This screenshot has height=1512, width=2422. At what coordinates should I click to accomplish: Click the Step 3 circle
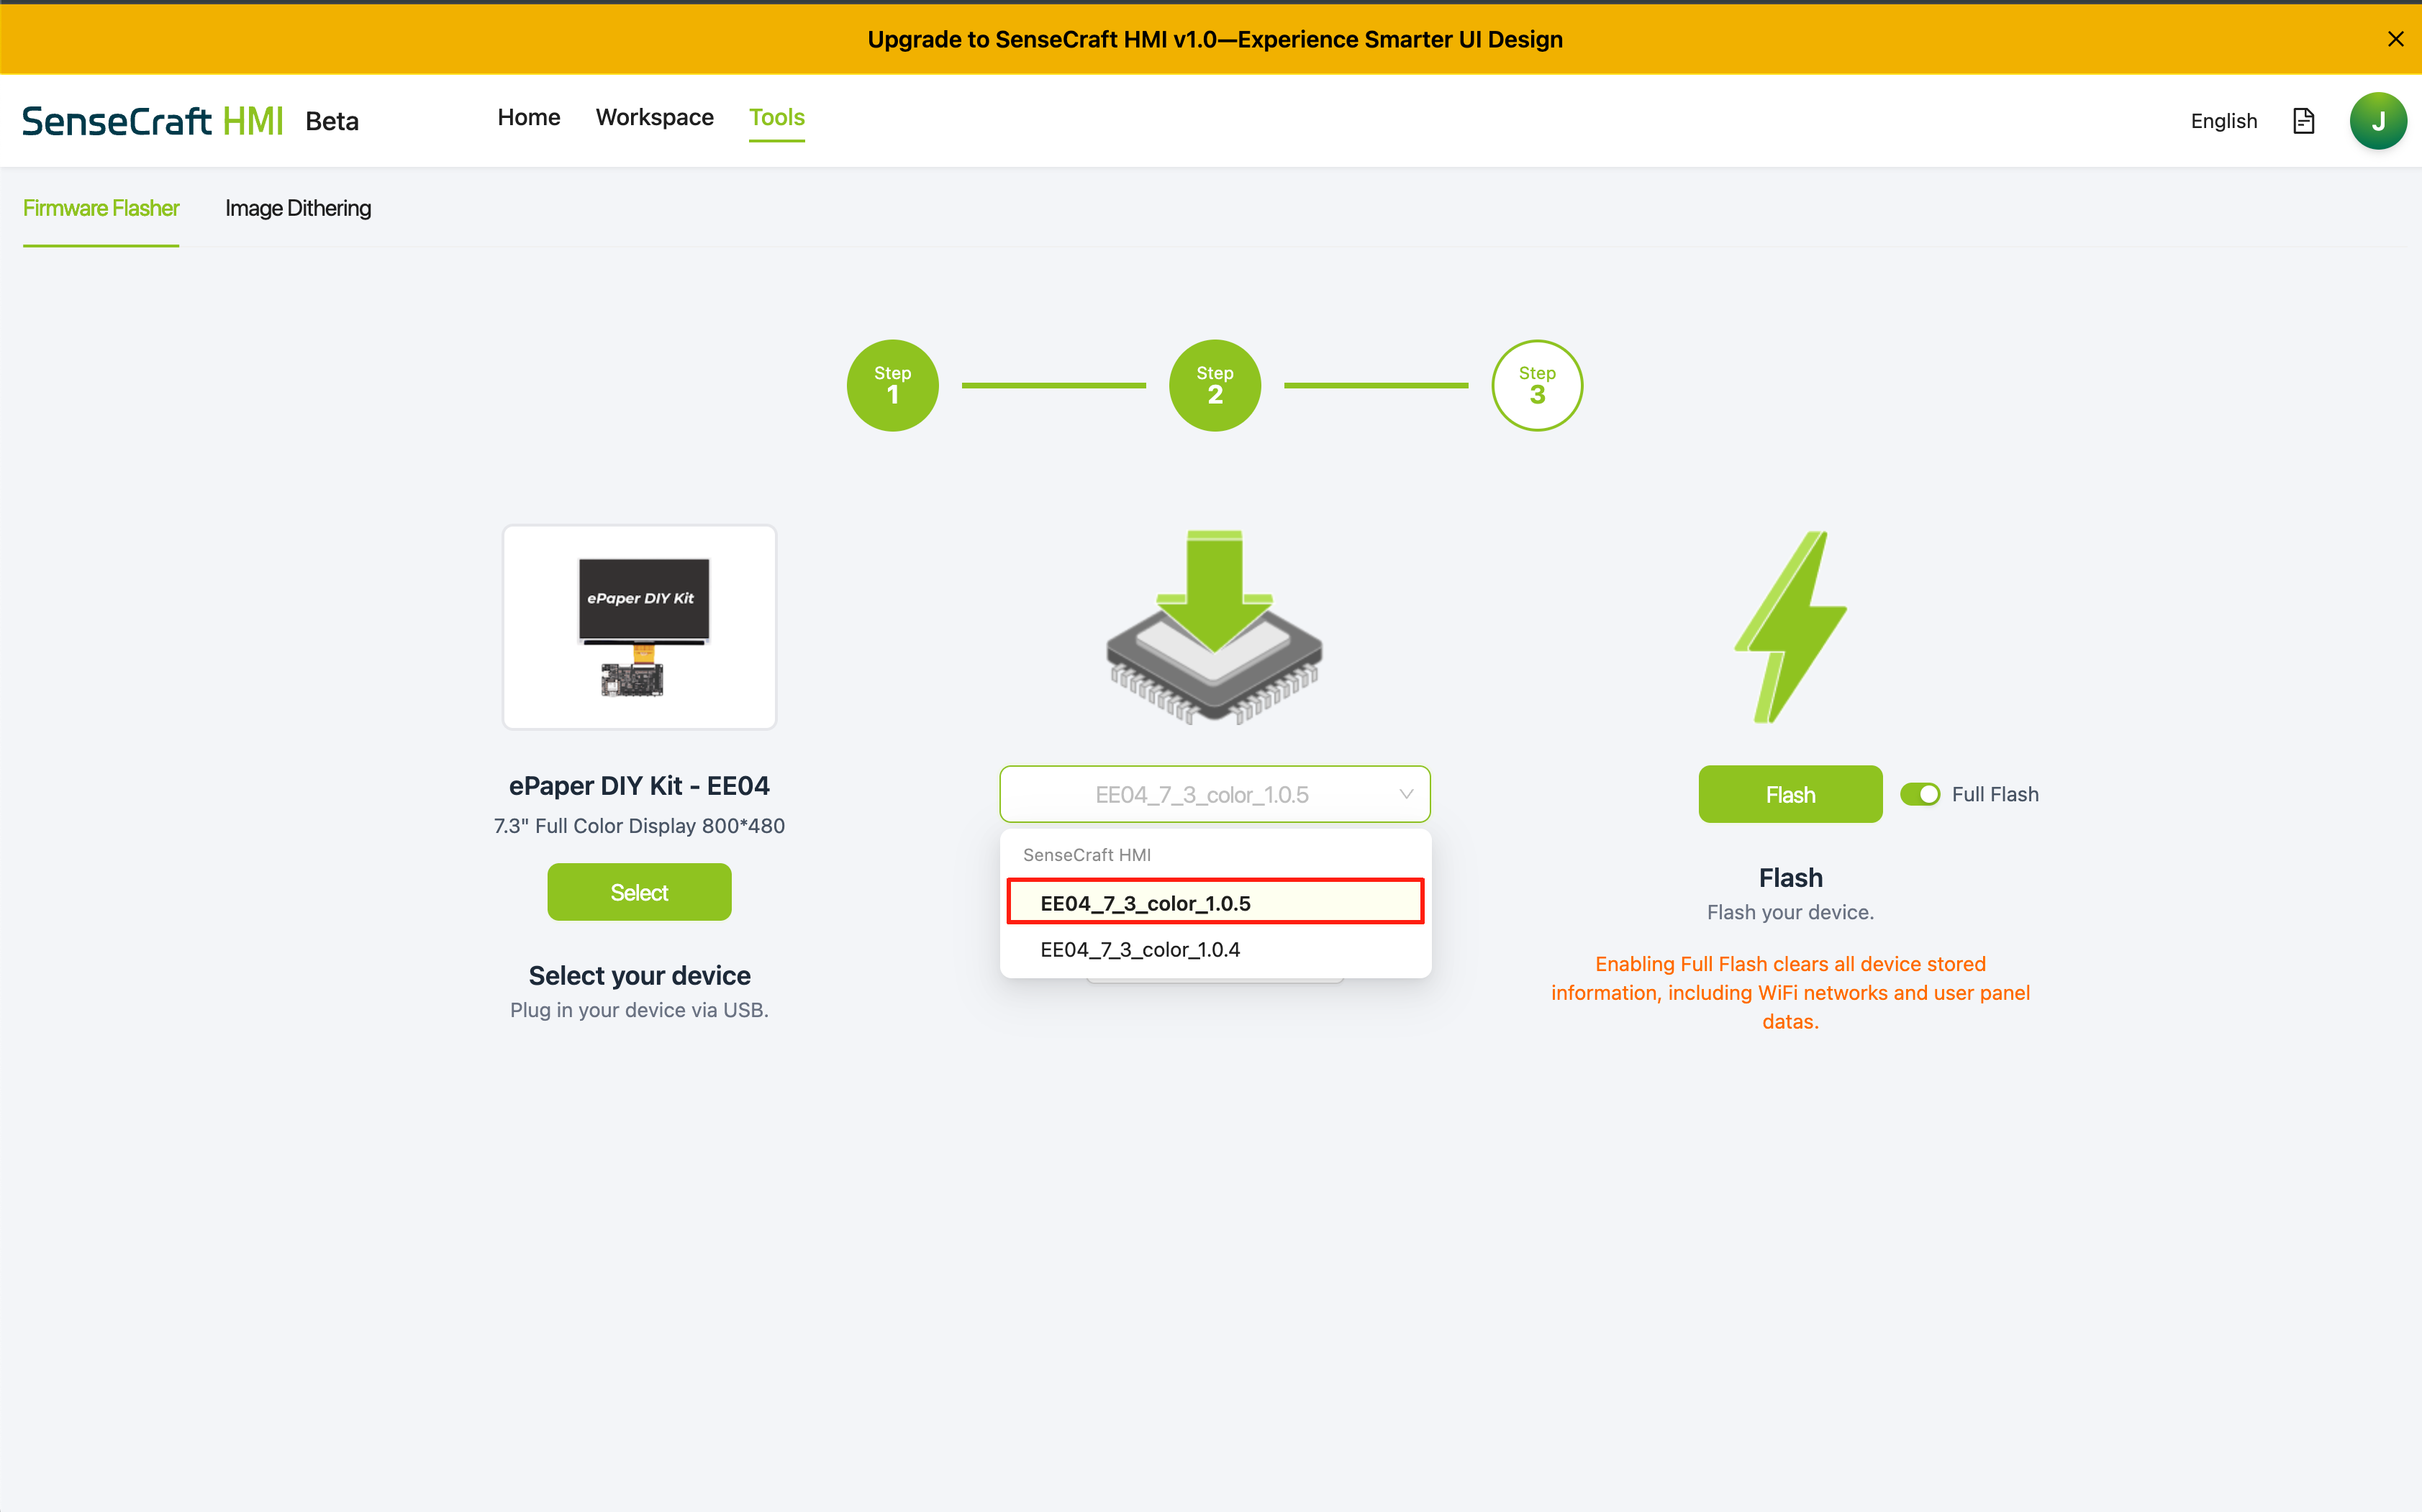click(x=1536, y=385)
